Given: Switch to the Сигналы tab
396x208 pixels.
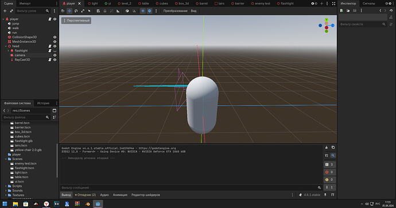Looking at the screenshot, I should tap(368, 3).
